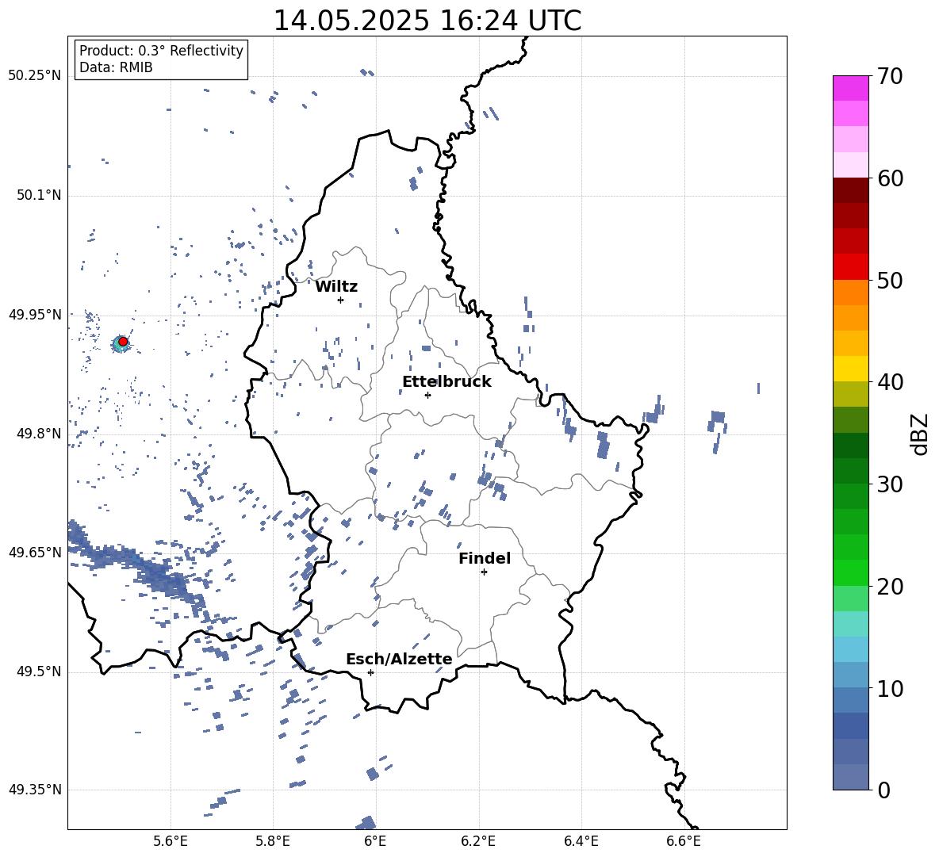939x857 pixels.
Task: Click the dBZ colorbar axis label
Action: pyautogui.click(x=921, y=434)
